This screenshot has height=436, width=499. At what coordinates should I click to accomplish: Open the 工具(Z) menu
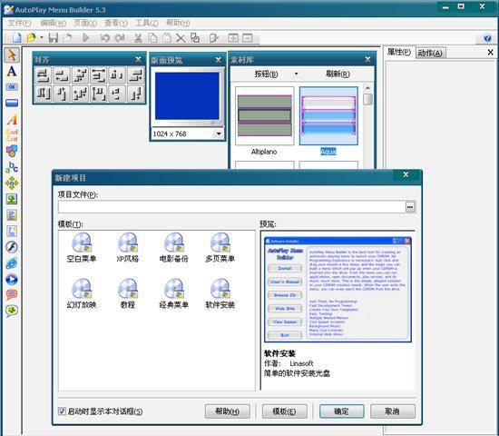(x=147, y=23)
